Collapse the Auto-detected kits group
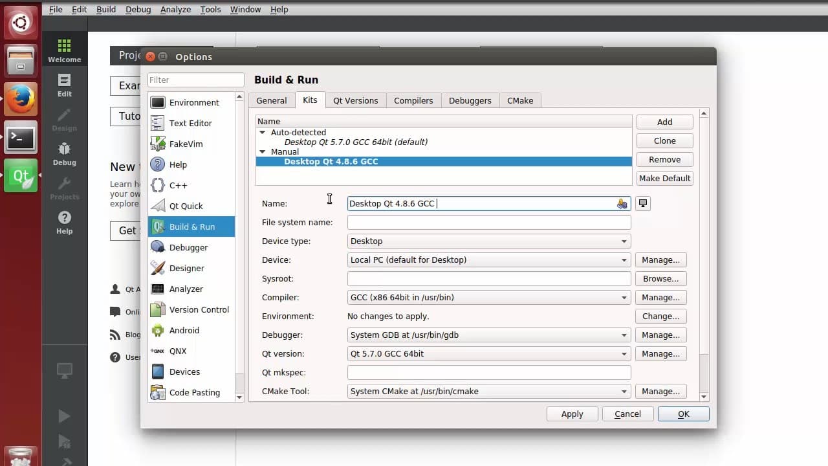 point(262,132)
